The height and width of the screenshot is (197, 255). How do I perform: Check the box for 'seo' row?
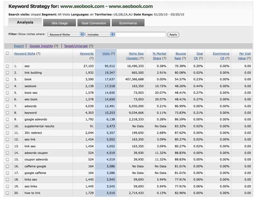point(7,66)
